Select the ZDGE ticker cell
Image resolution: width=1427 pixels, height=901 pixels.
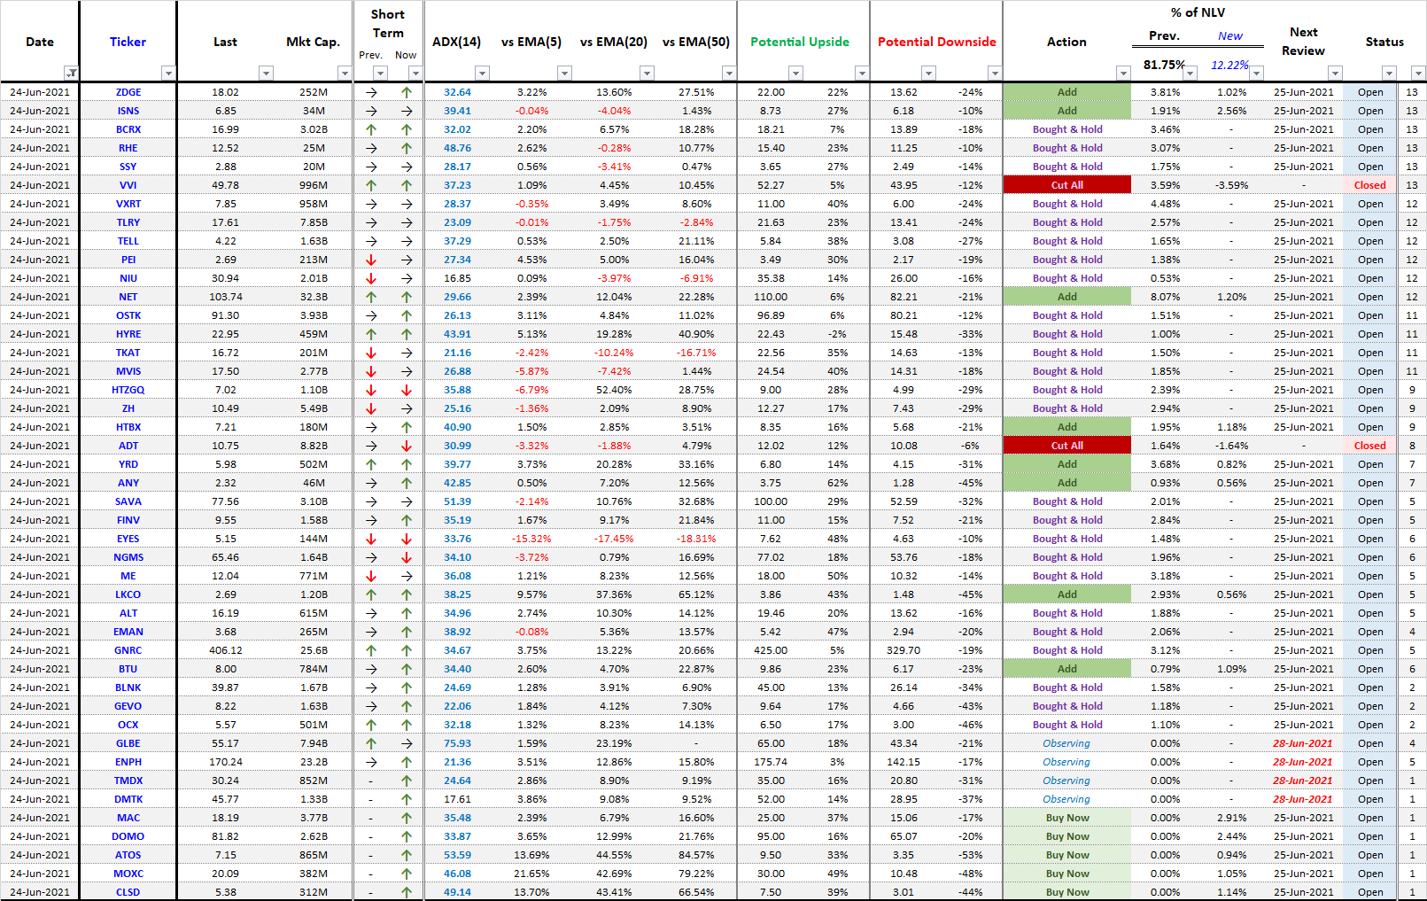pyautogui.click(x=128, y=92)
